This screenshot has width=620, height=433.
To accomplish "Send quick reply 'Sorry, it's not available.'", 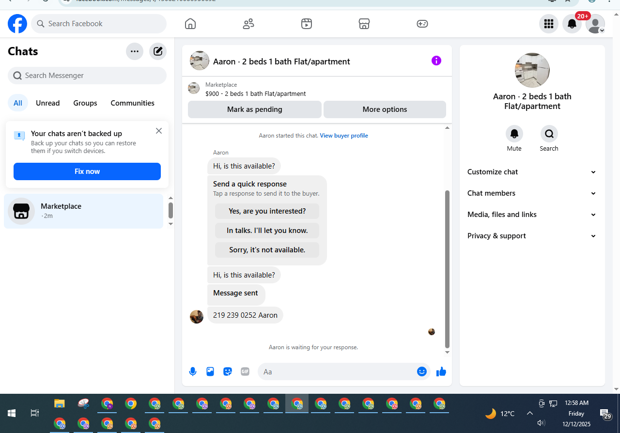I will (267, 250).
